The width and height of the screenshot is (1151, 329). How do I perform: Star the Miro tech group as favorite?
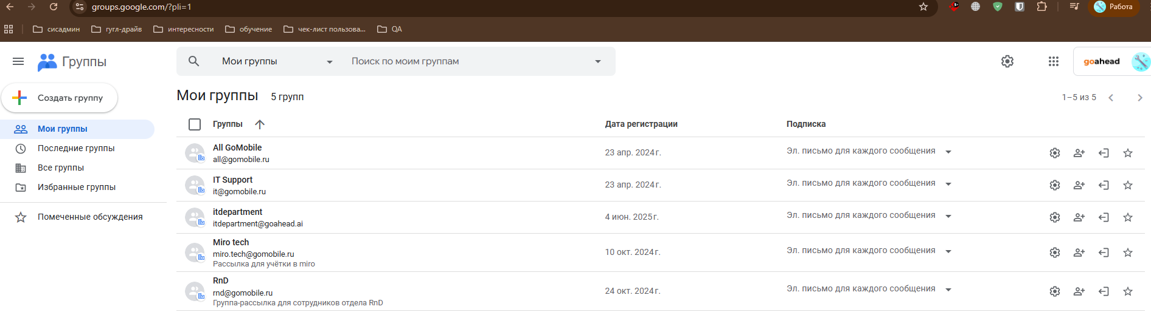tap(1127, 253)
